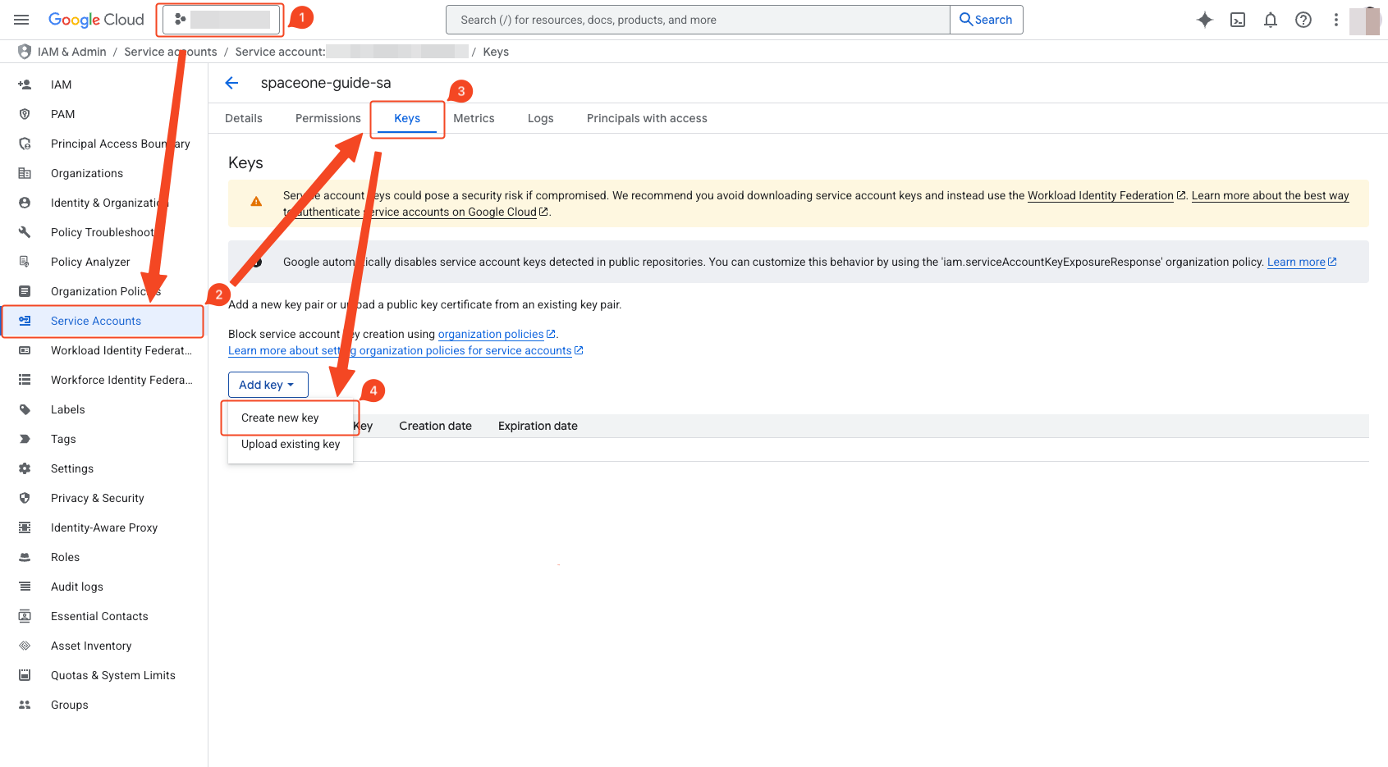The width and height of the screenshot is (1388, 767).
Task: Click IAM & Admin breadcrumb
Action: tap(72, 52)
